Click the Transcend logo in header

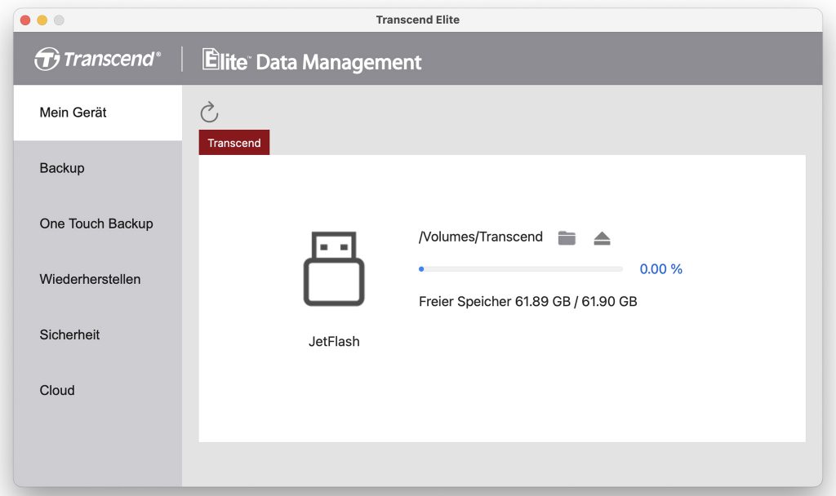coord(98,59)
